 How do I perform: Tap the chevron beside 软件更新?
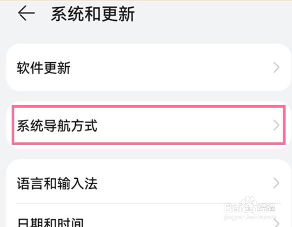276,68
